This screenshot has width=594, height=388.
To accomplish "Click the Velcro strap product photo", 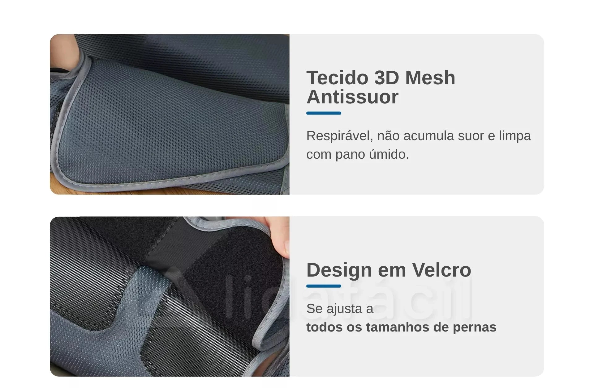I will pyautogui.click(x=170, y=296).
